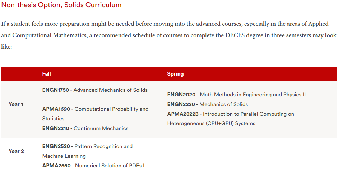
Task: Click the Continuum Mechanics course title
Action: [101, 128]
